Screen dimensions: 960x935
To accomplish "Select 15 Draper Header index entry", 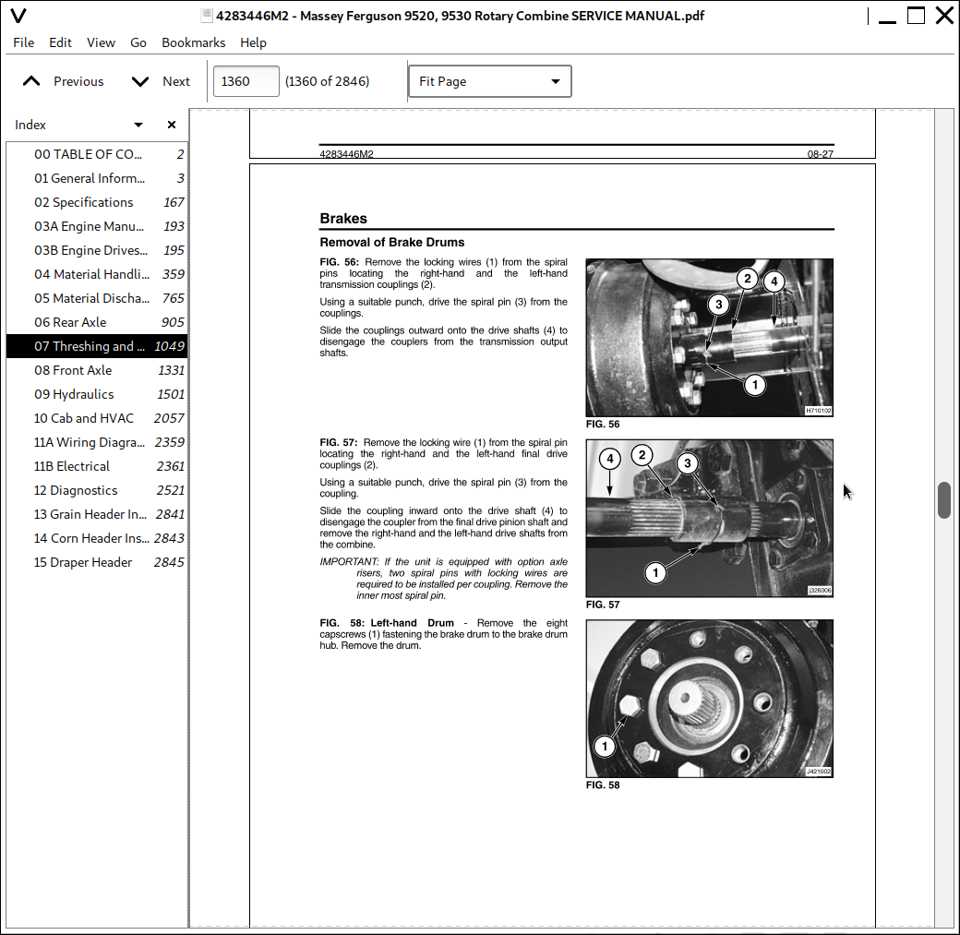I will click(x=83, y=562).
